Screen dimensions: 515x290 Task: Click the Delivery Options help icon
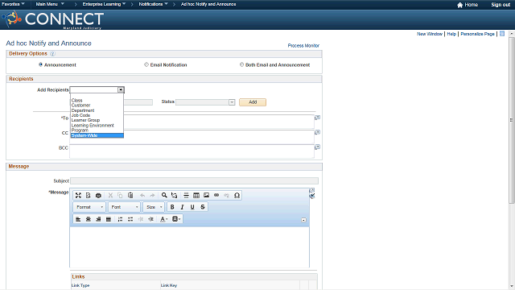52,54
